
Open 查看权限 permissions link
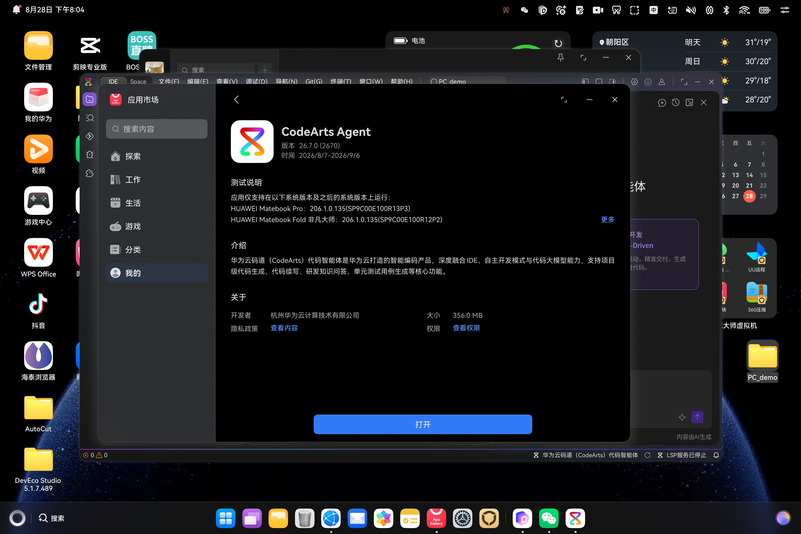click(466, 328)
